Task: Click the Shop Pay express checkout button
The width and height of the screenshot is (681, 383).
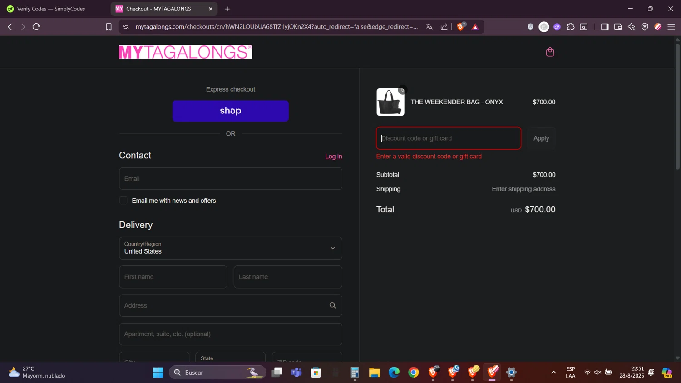Action: [231, 111]
